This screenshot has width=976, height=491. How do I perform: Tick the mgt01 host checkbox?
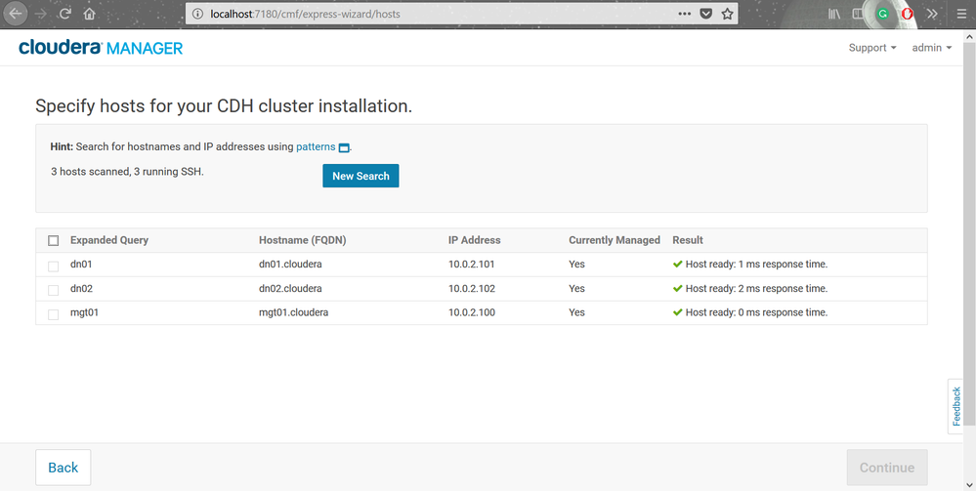54,313
